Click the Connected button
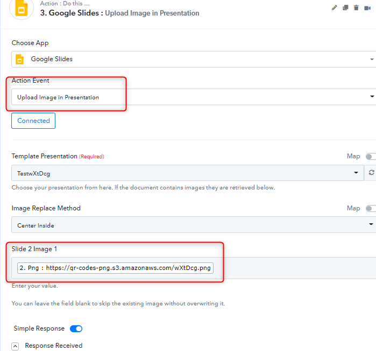 coord(33,121)
